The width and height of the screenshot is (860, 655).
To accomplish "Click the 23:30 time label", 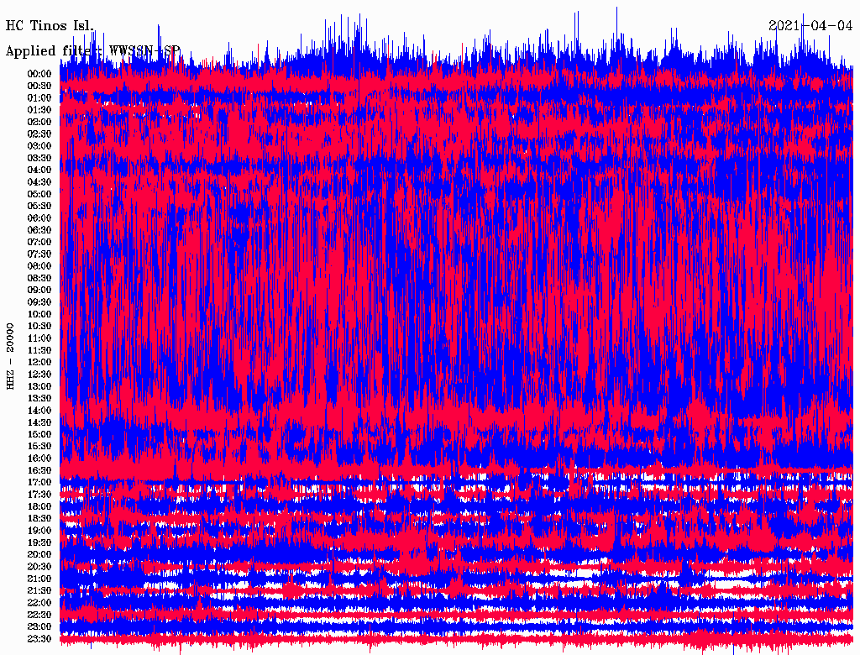I will (x=39, y=639).
